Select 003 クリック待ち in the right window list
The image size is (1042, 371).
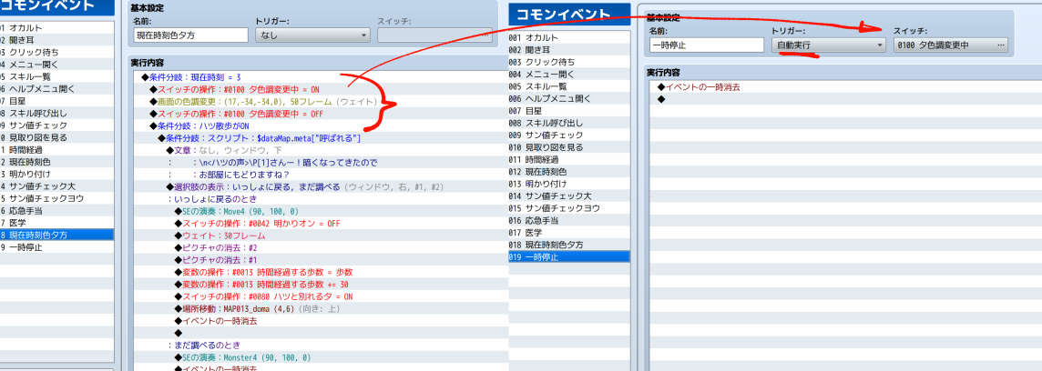pyautogui.click(x=569, y=62)
